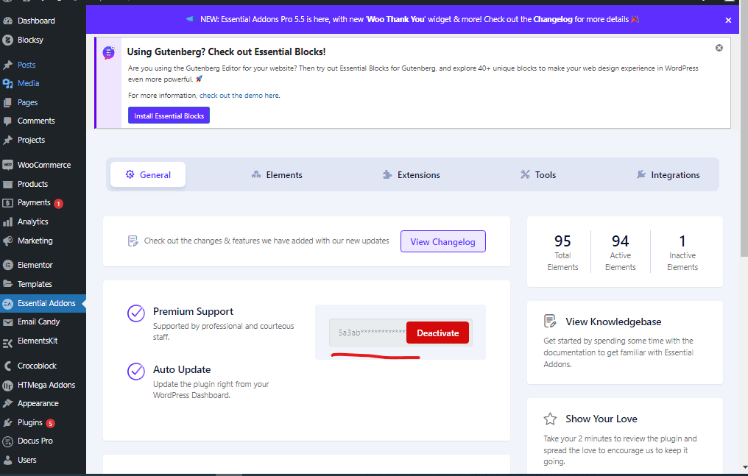Screen dimensions: 748x476
Task: Open the Tools tab
Action: pyautogui.click(x=538, y=175)
